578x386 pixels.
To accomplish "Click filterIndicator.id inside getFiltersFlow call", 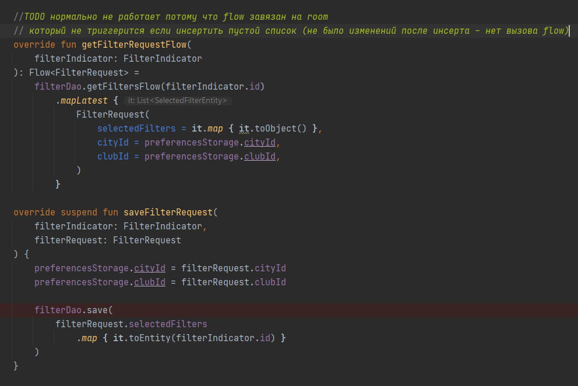I will (213, 87).
